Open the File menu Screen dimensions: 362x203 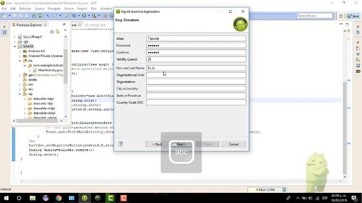click(4, 8)
